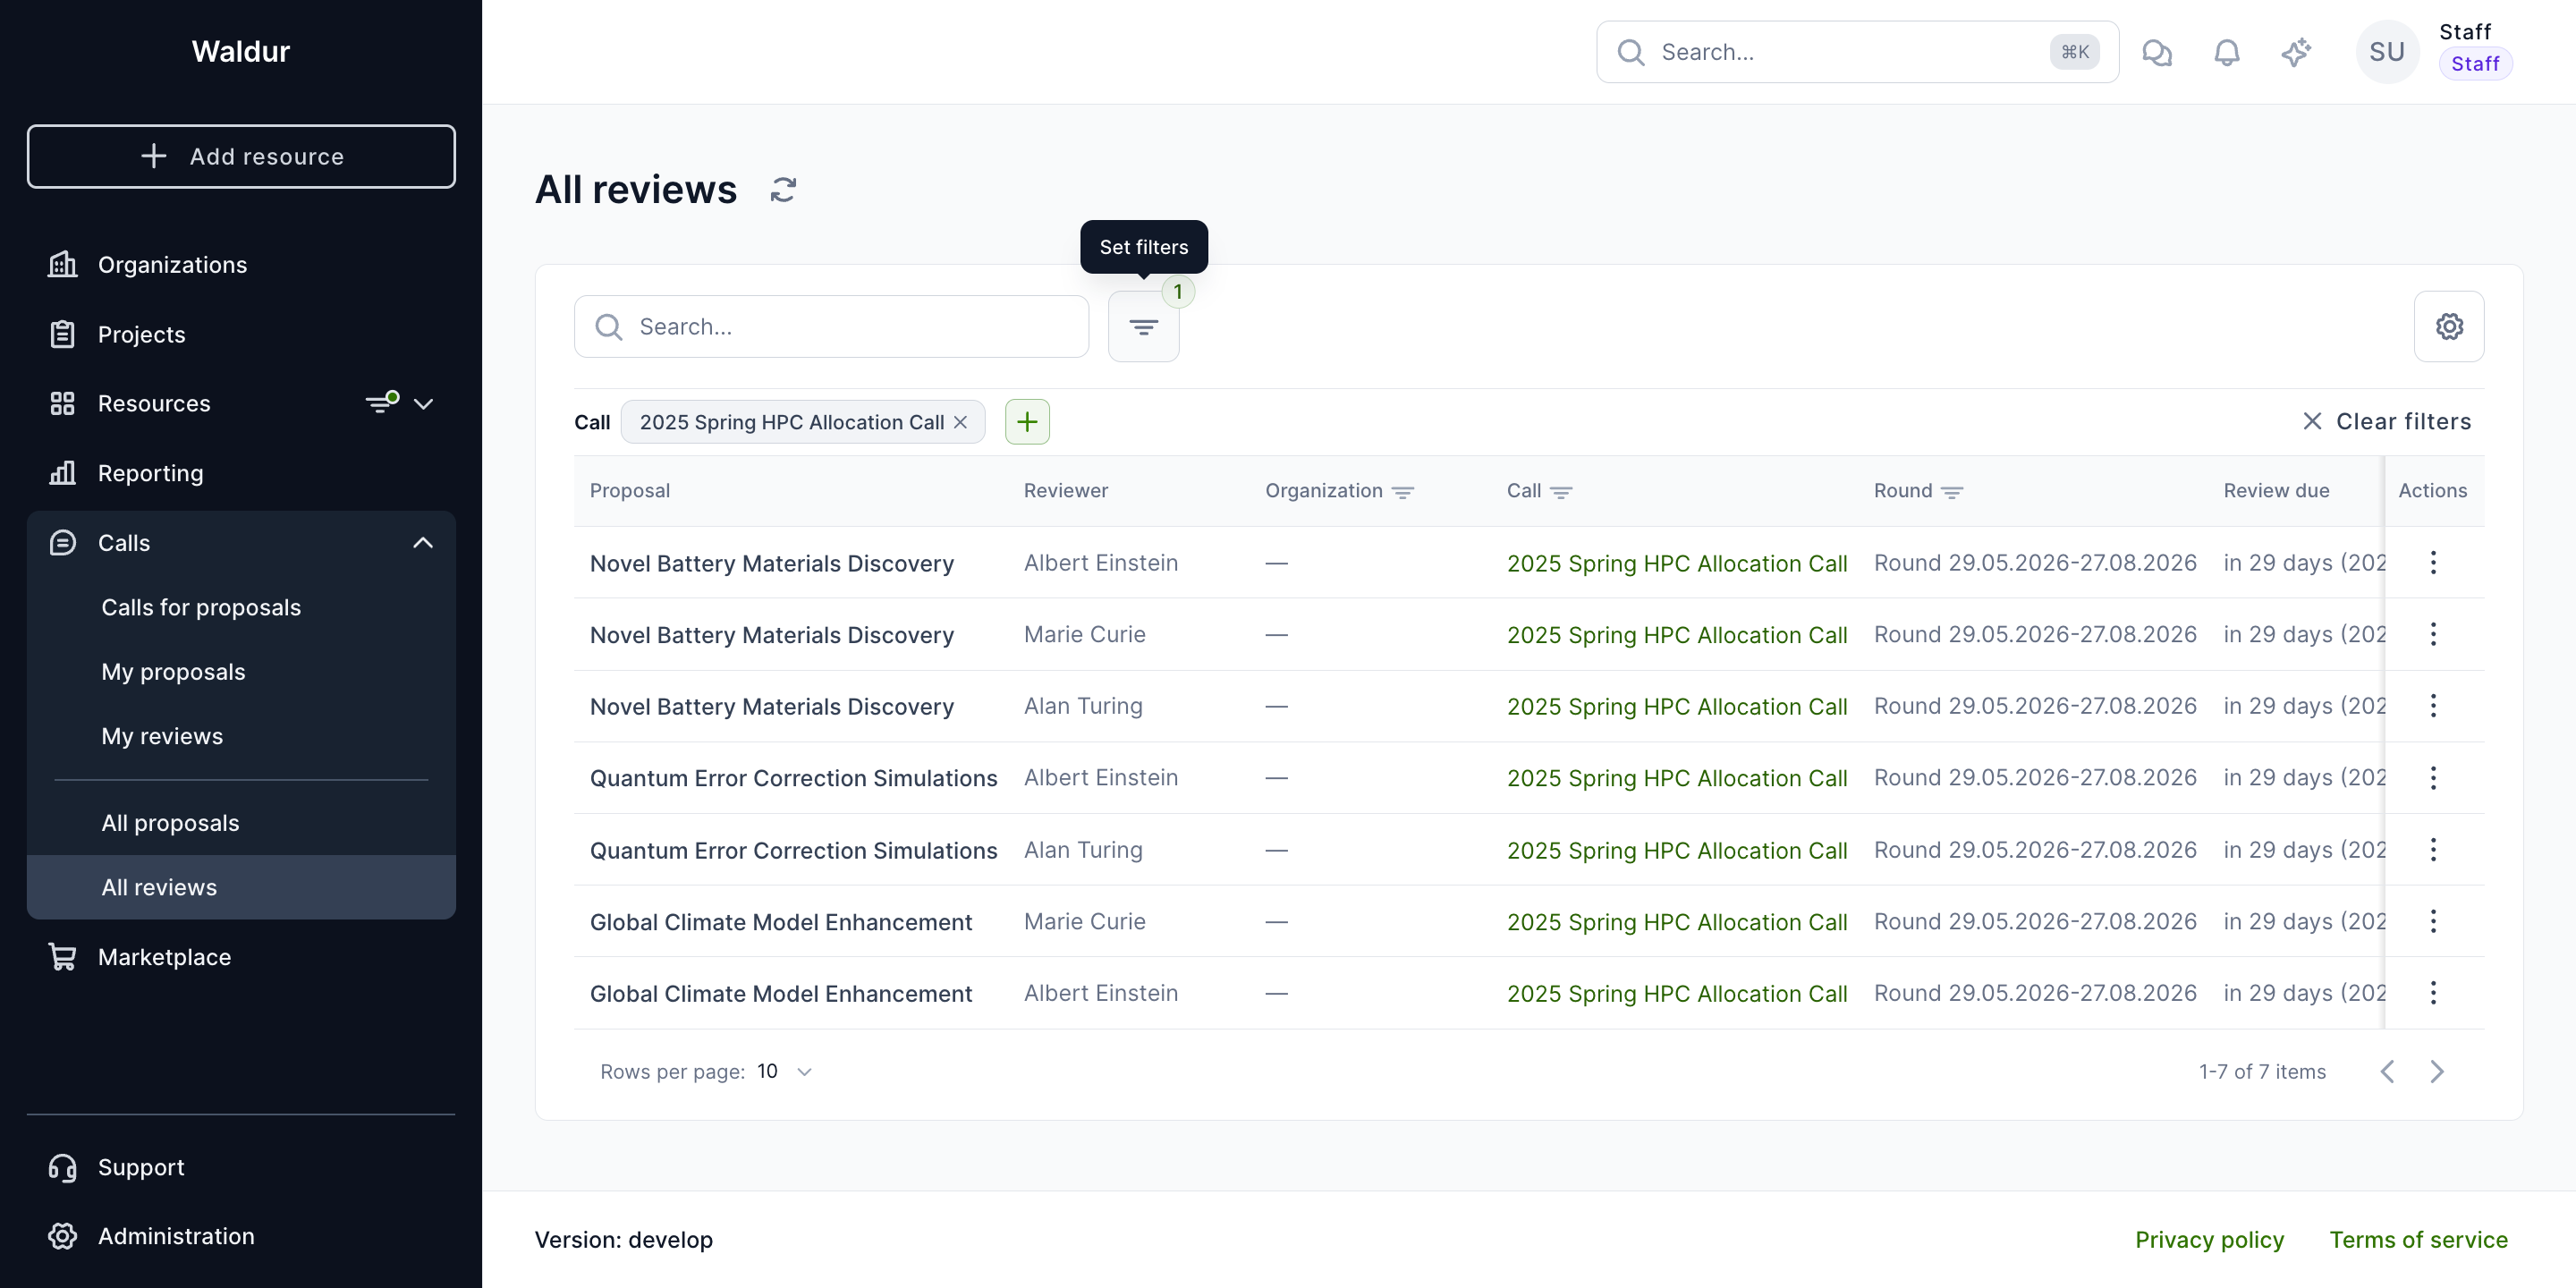Click Clear filters
This screenshot has height=1288, width=2576.
2386,421
